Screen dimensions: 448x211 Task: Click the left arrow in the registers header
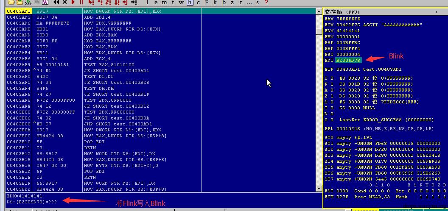click(x=436, y=12)
